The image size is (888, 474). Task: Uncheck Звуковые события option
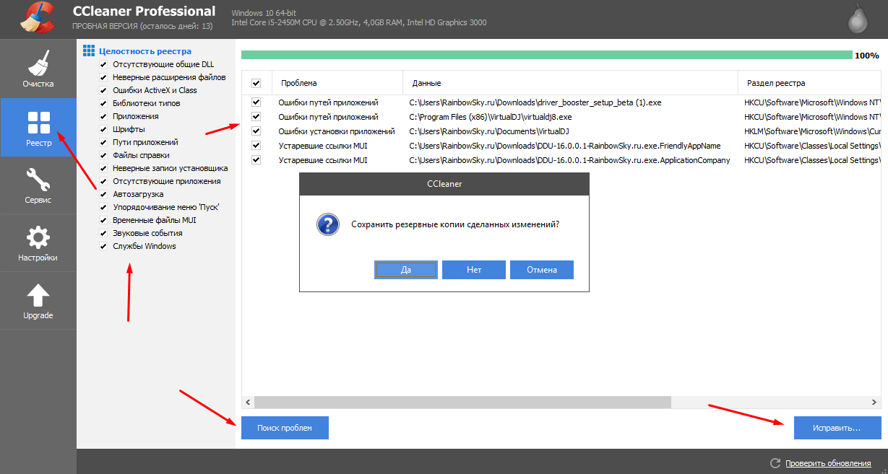103,233
